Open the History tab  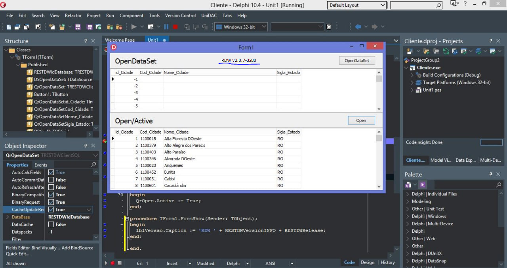tap(387, 262)
